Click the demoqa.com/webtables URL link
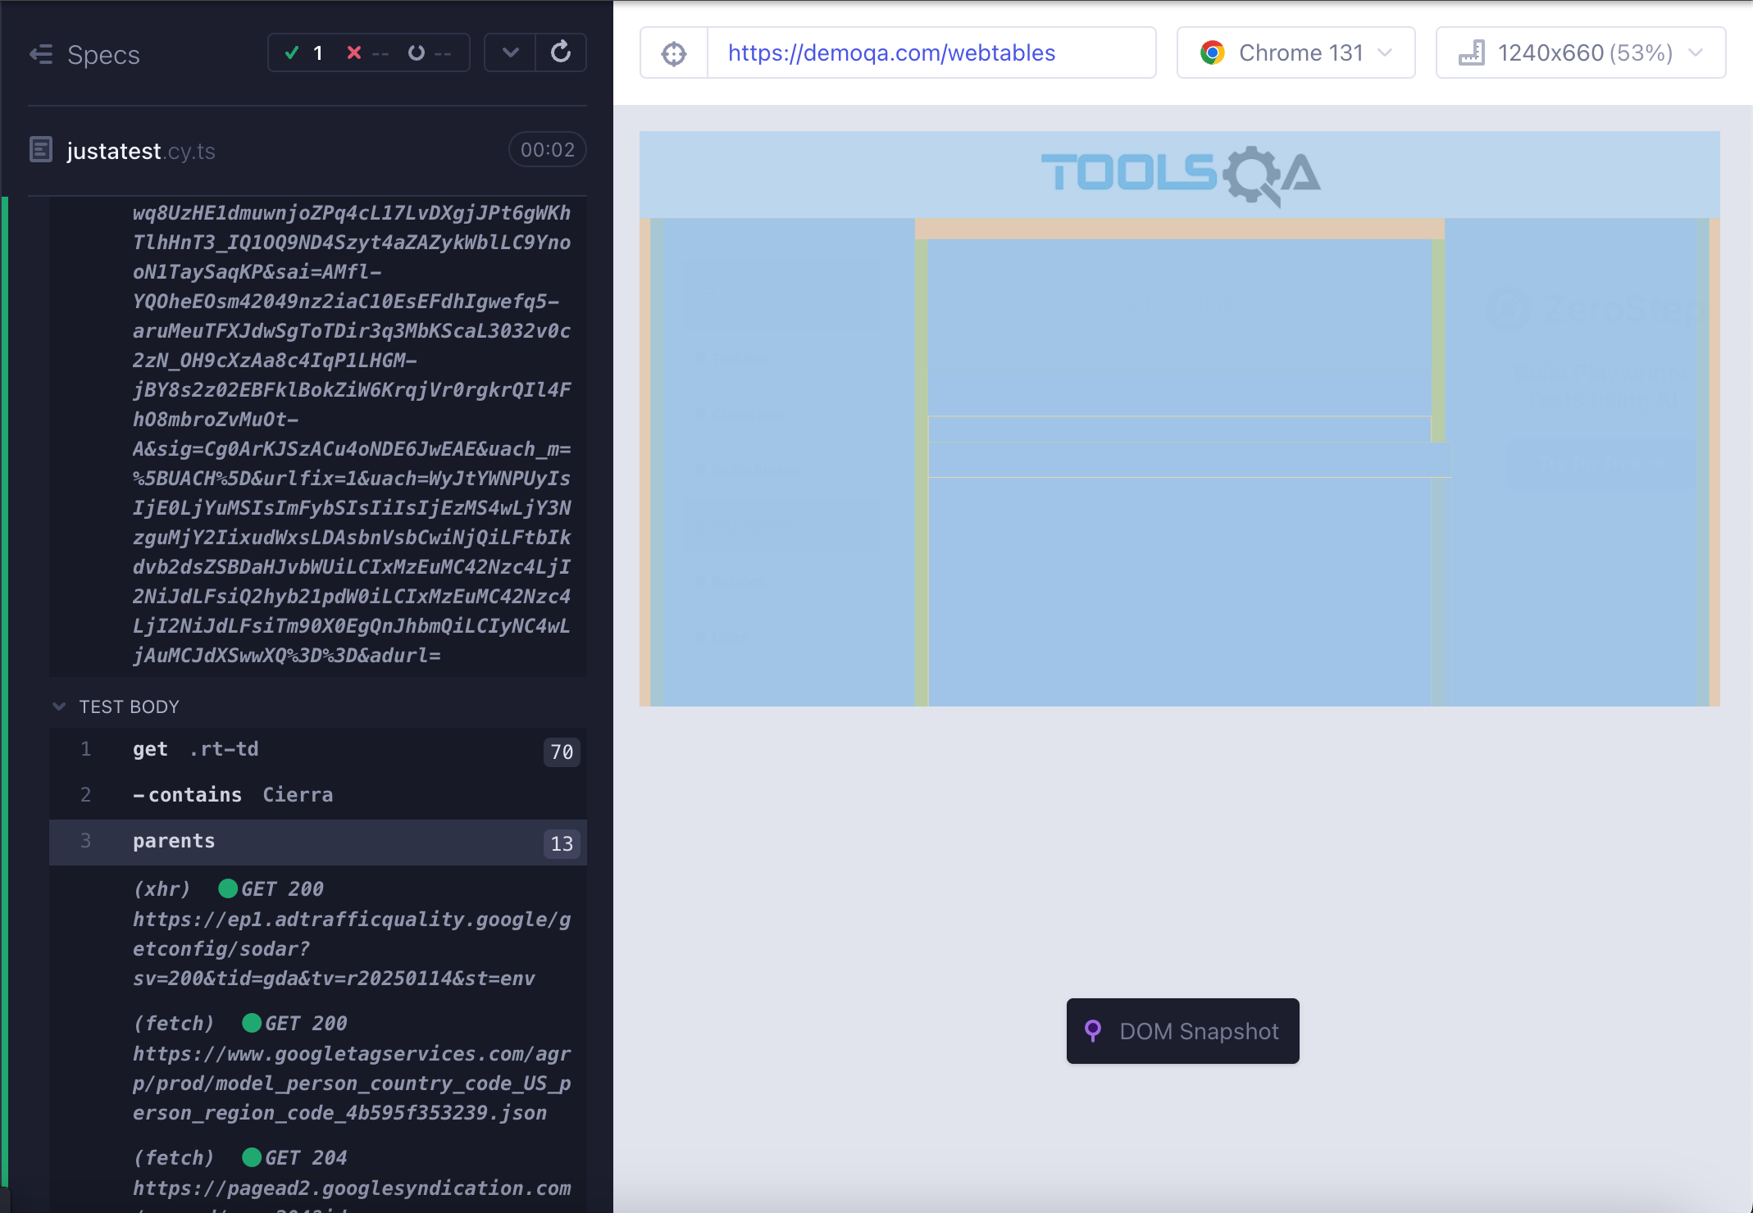Screen dimensions: 1753x1213 (x=891, y=53)
